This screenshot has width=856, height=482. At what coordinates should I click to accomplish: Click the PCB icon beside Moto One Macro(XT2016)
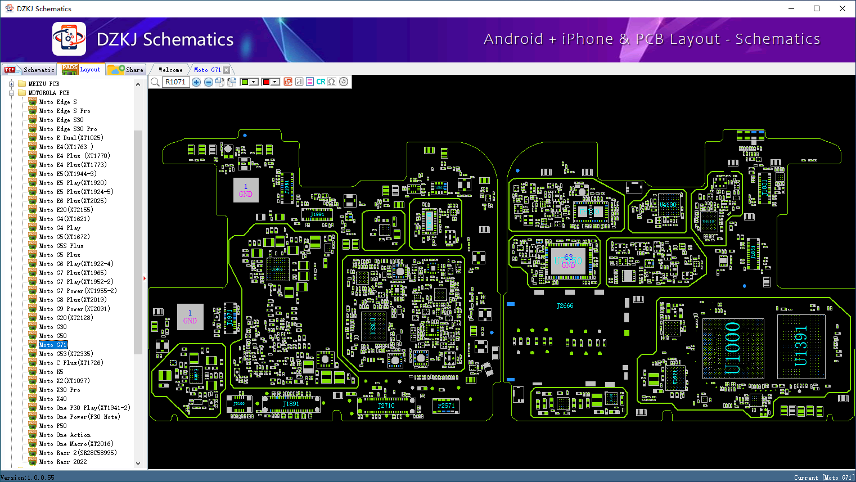33,444
